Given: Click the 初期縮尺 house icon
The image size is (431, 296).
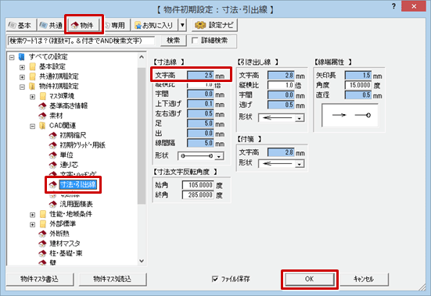Looking at the screenshot, I should [52, 136].
